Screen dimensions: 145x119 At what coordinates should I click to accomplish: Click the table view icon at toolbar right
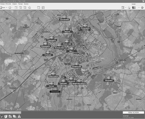[x=123, y=8]
